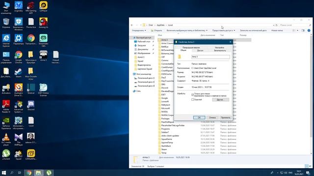Select Этот компьютер desktop icon
Viewport: 314px width, 176px height.
pos(6,8)
